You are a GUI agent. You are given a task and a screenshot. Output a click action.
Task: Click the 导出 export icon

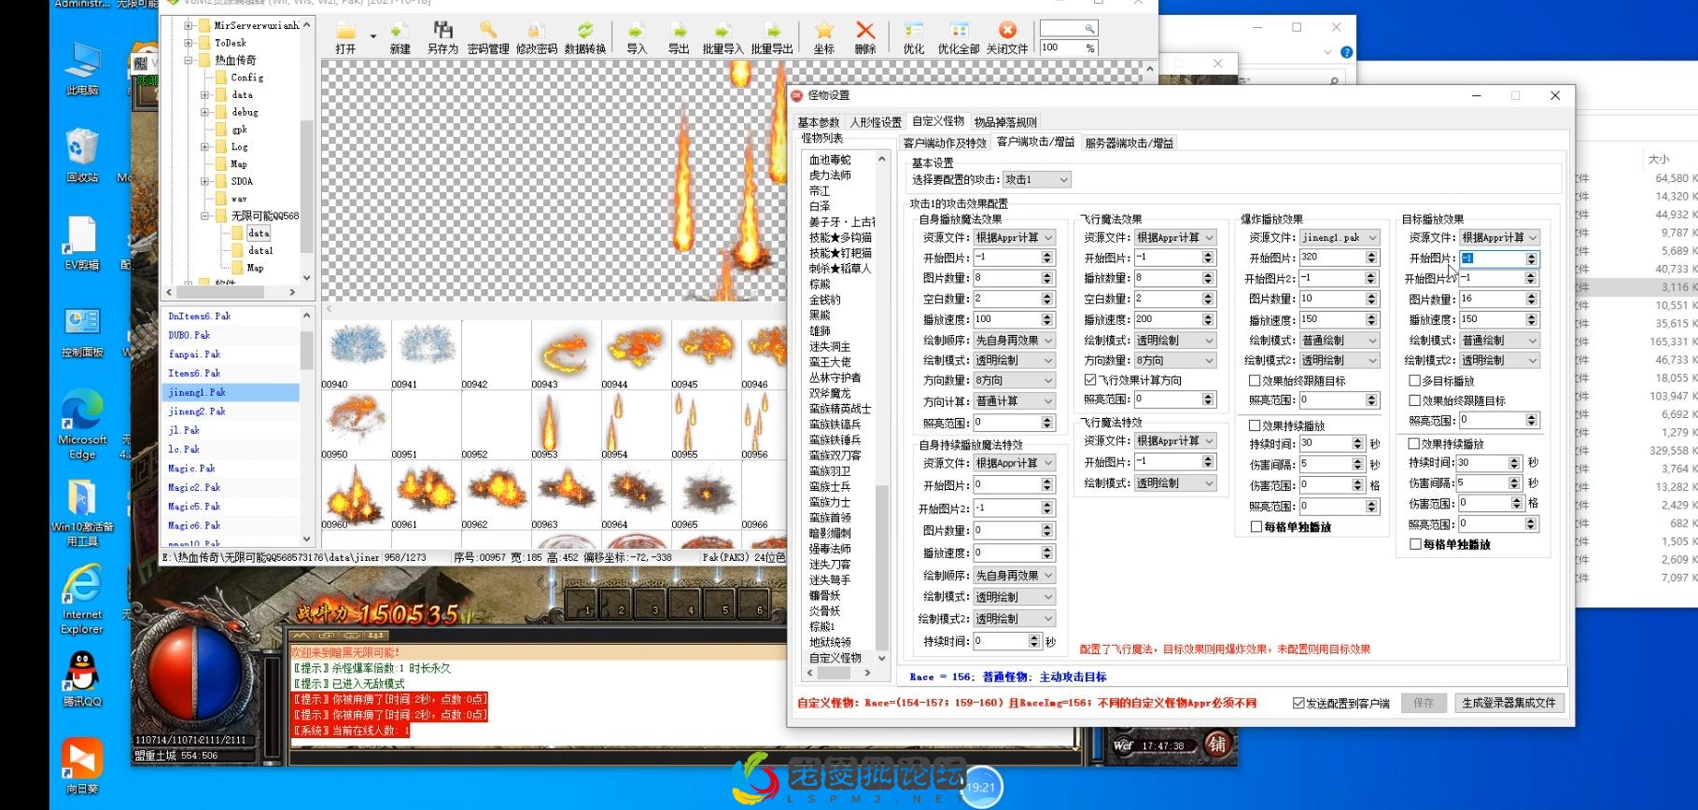[x=679, y=37]
